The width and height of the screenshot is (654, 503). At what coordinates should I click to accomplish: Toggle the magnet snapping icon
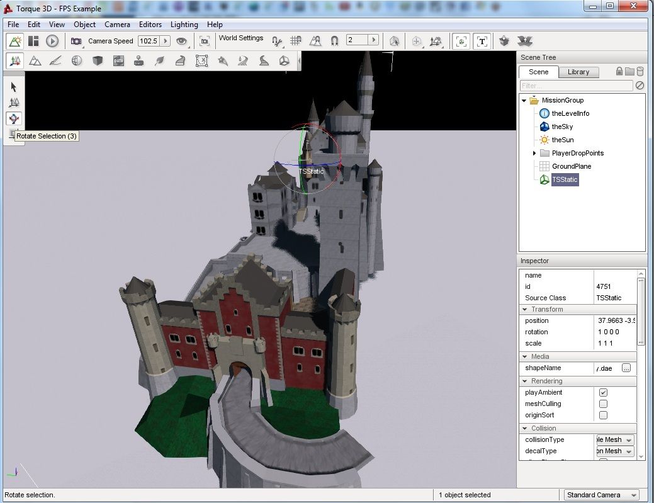pos(335,41)
